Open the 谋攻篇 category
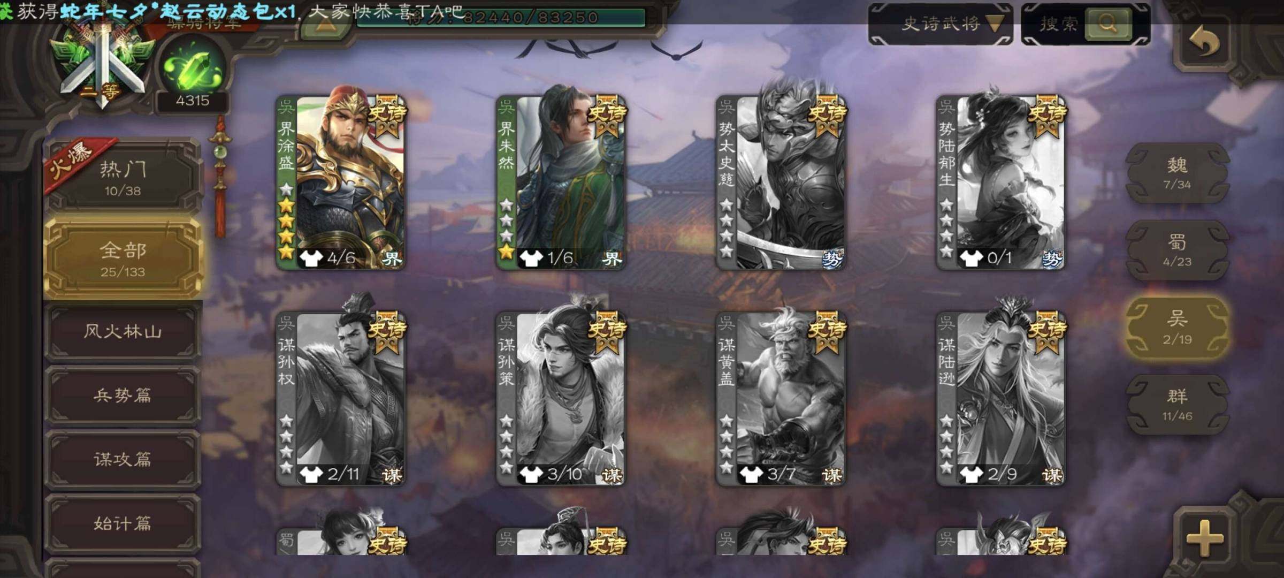This screenshot has width=1284, height=578. [x=123, y=459]
